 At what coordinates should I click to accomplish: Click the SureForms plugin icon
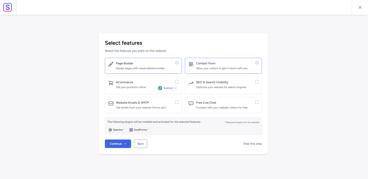(x=131, y=130)
